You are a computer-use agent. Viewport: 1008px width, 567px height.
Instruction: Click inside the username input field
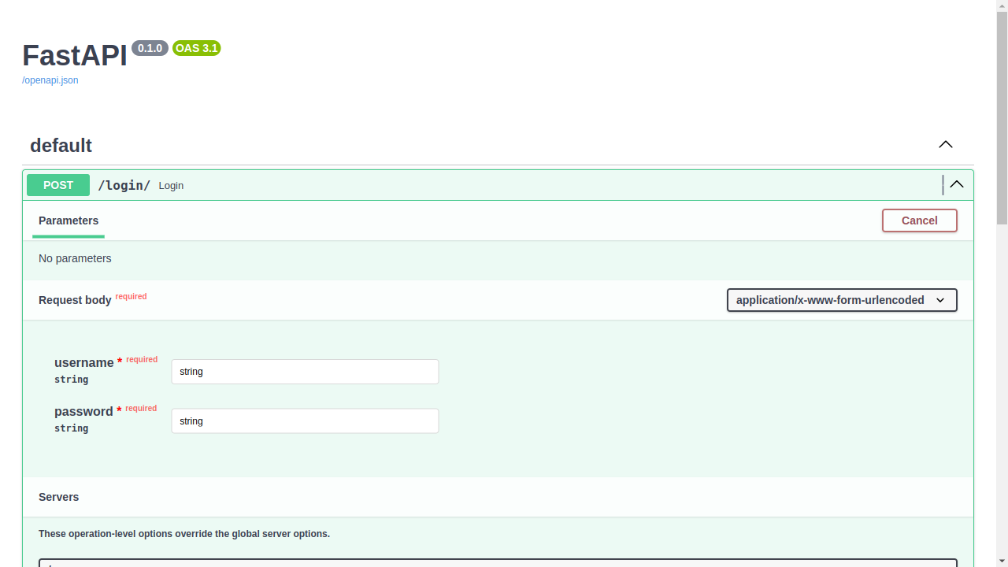305,371
